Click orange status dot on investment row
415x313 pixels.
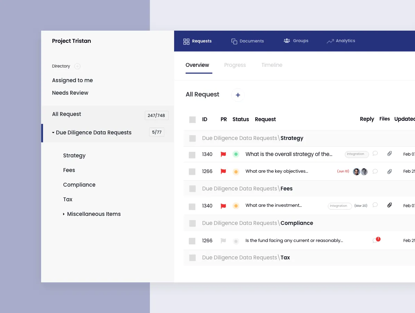tap(236, 206)
